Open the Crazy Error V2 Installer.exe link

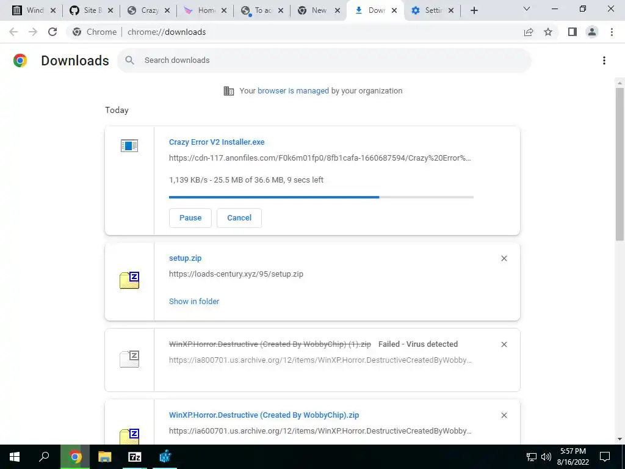(217, 142)
